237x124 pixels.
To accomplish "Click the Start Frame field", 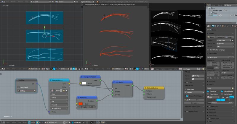I will click(227, 63).
